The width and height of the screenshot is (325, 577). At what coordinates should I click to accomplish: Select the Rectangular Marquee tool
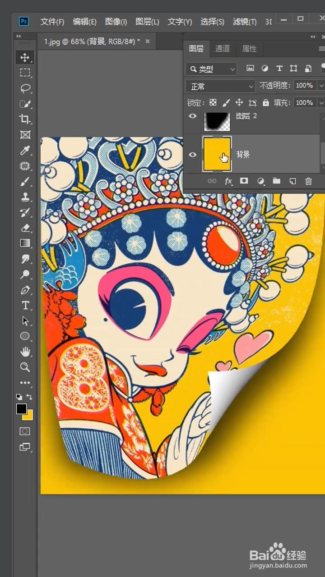click(25, 73)
